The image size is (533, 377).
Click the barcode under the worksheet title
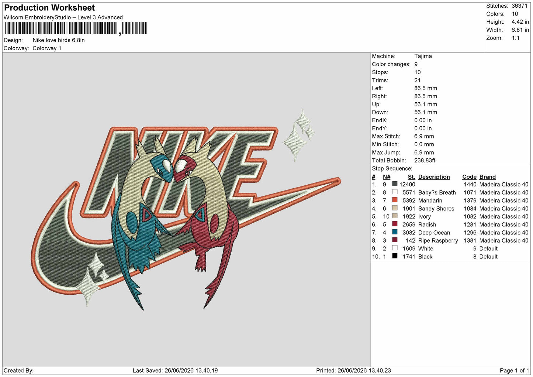[76, 28]
